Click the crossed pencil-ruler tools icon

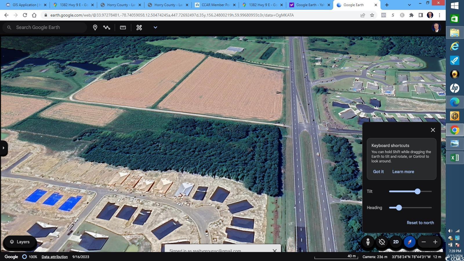point(139,28)
